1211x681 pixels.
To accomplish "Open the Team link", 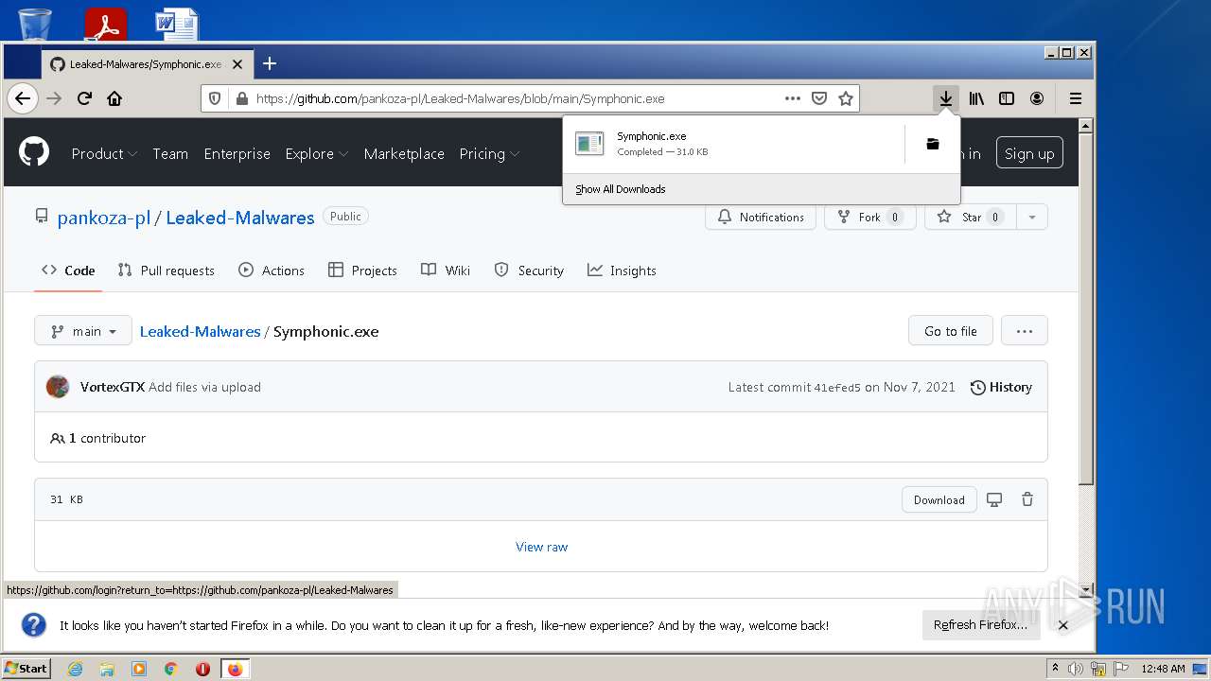I will coord(170,153).
